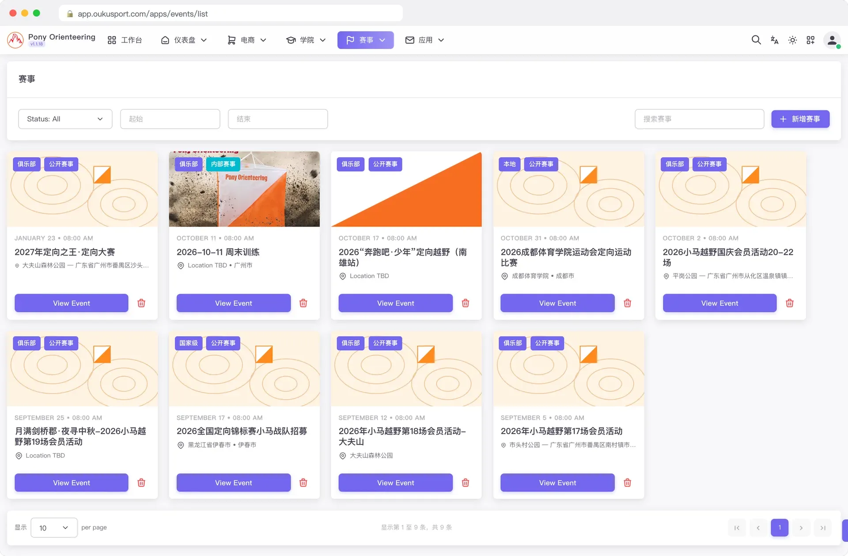
Task: Expand the 应用 menu chevron
Action: pyautogui.click(x=441, y=40)
